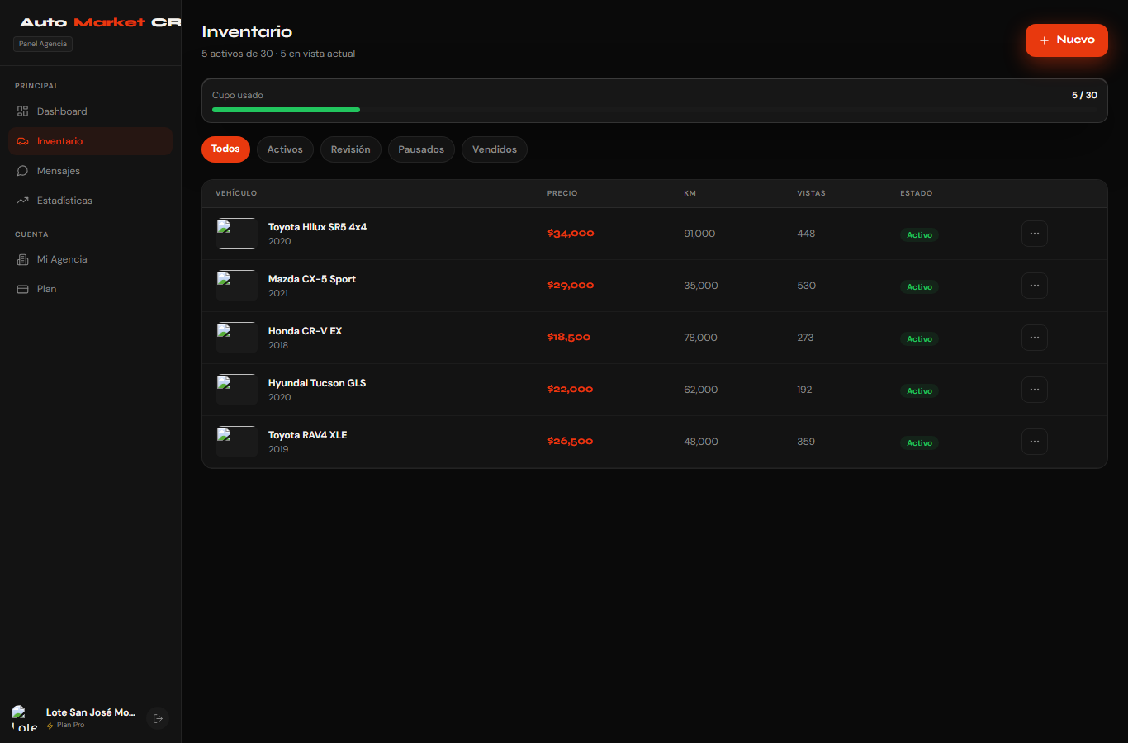Viewport: 1128px width, 743px height.
Task: Click the Mensajes chat bubble icon
Action: (22, 171)
